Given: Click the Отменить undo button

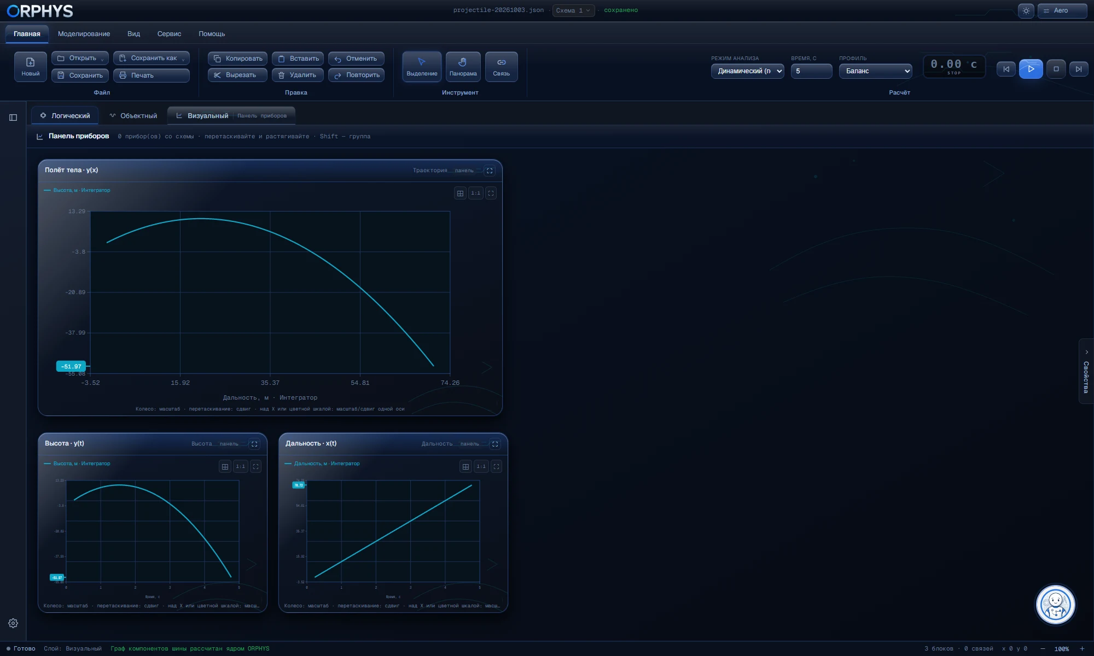Looking at the screenshot, I should coord(356,58).
